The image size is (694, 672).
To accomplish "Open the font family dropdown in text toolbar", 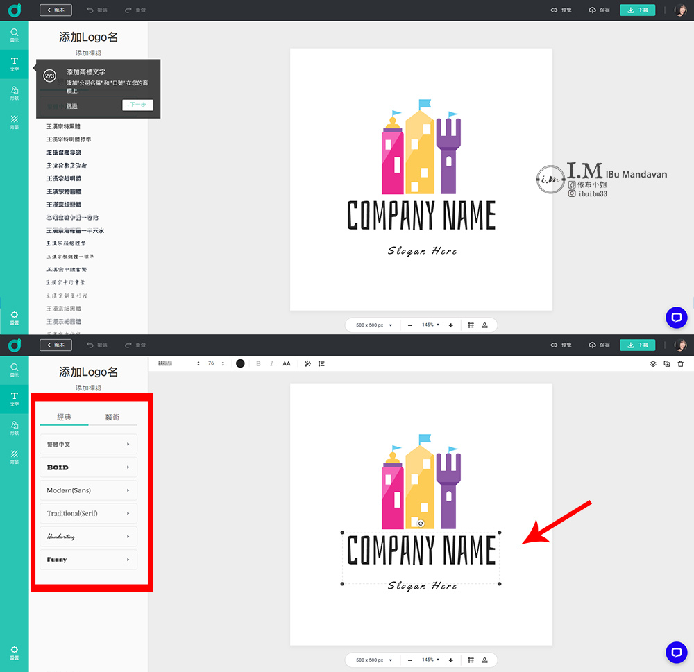I will click(x=179, y=363).
